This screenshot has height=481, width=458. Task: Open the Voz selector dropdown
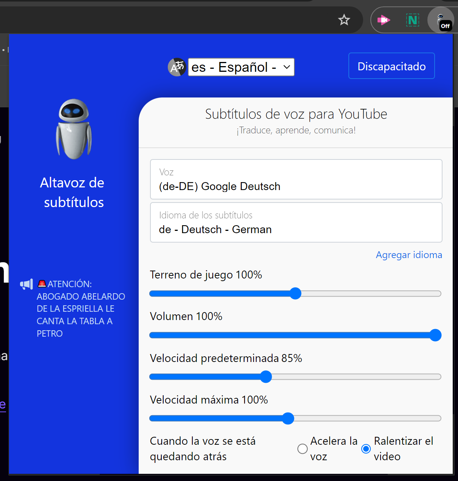coord(296,179)
